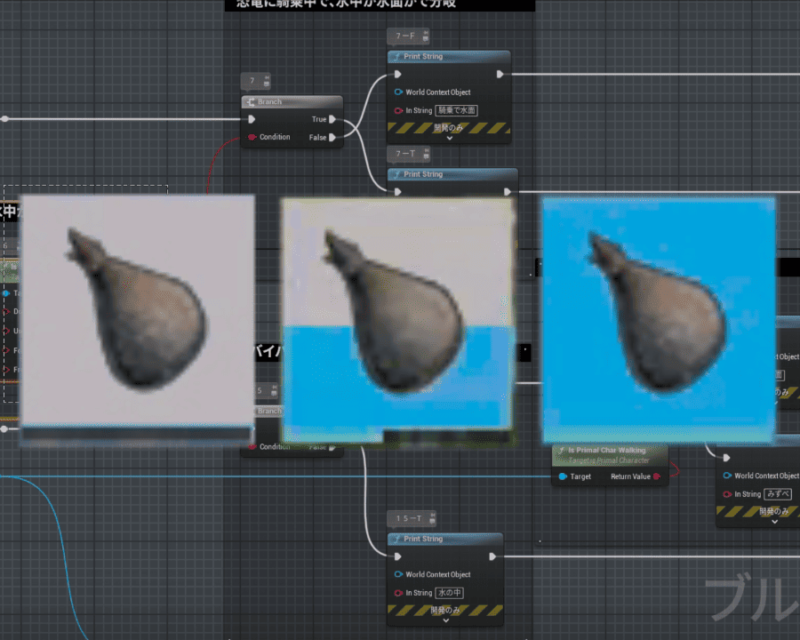Toggle the 7-F comment bubble visibility icon
The width and height of the screenshot is (800, 640).
pyautogui.click(x=426, y=39)
